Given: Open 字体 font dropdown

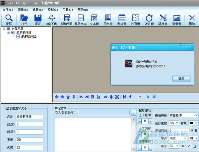Looking at the screenshot, I should coord(185,138).
